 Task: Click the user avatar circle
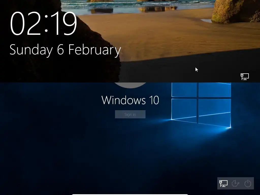[x=130, y=85]
